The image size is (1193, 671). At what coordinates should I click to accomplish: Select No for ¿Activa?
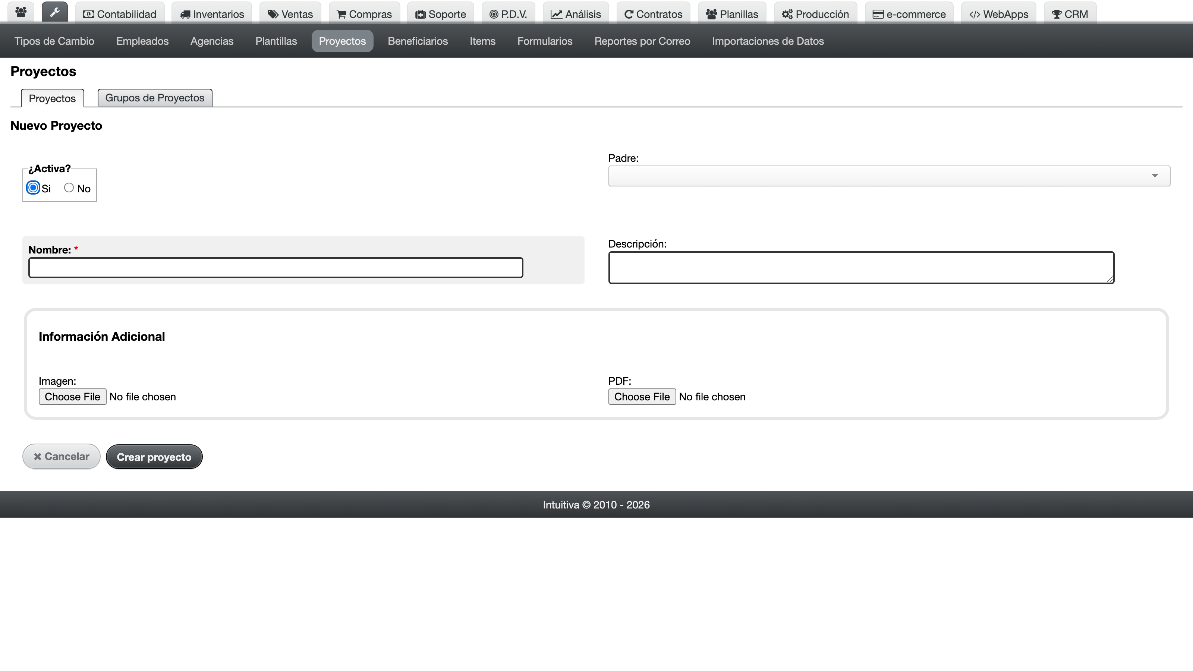pyautogui.click(x=69, y=188)
